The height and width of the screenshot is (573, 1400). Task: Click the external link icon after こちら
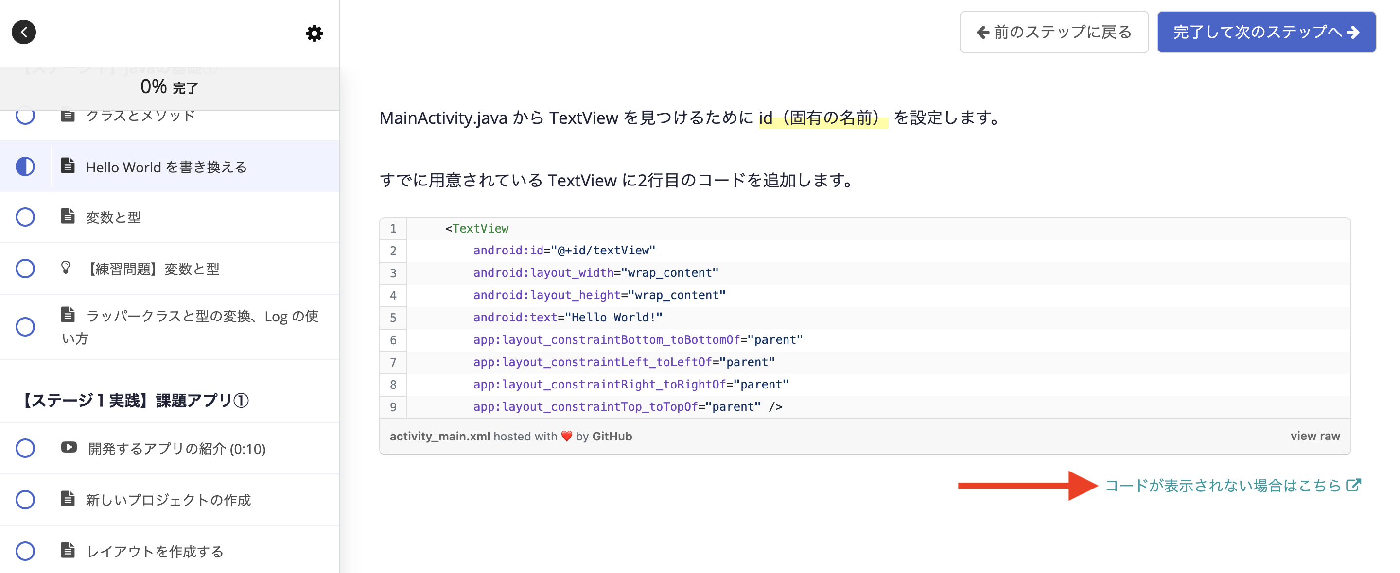coord(1354,485)
